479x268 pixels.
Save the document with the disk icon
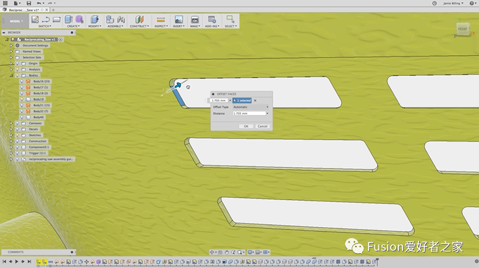point(28,3)
